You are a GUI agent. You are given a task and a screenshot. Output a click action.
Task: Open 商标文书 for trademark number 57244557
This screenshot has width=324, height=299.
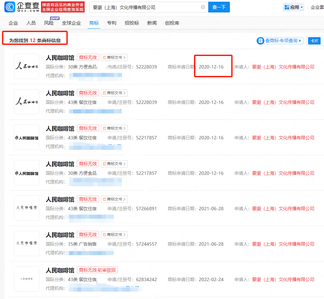[x=114, y=235]
